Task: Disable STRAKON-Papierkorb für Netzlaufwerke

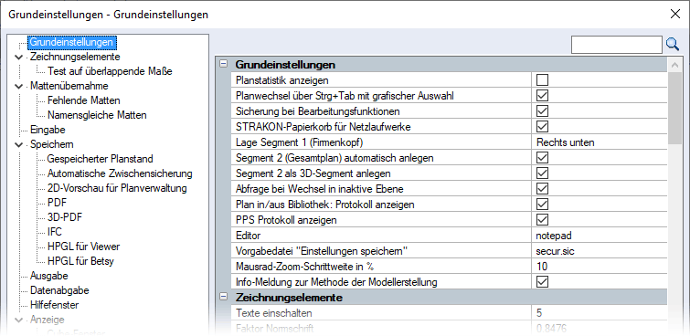Action: (542, 126)
